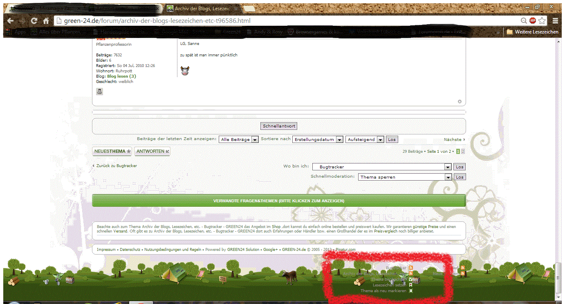Image resolution: width=565 pixels, height=304 pixels.
Task: Click the vertical page scrollbar thumb
Action: click(x=558, y=278)
